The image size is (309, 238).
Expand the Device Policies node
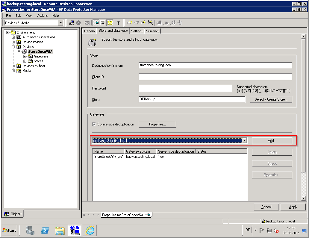[x=13, y=42]
